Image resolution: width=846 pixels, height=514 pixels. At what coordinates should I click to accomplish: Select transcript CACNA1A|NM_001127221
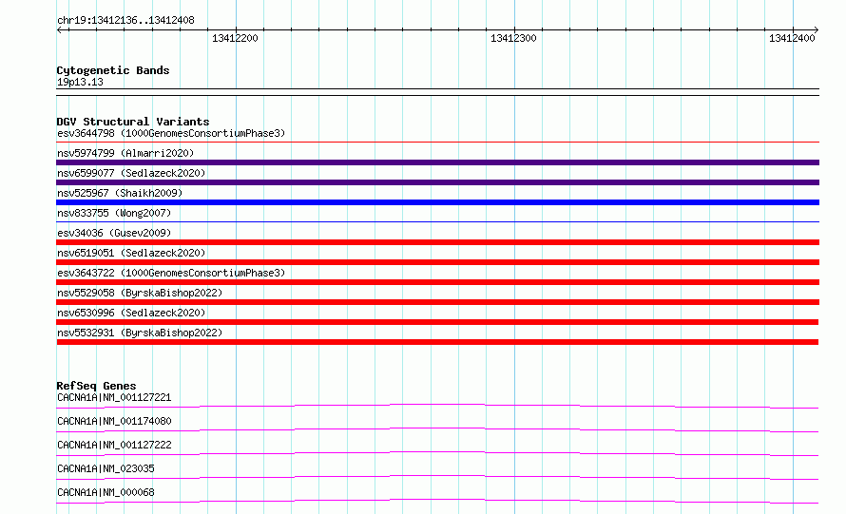click(114, 397)
